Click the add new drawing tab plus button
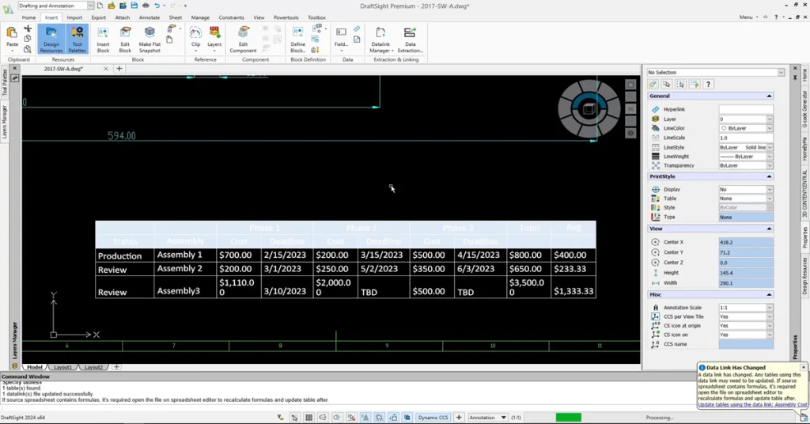This screenshot has height=424, width=810. (x=119, y=69)
